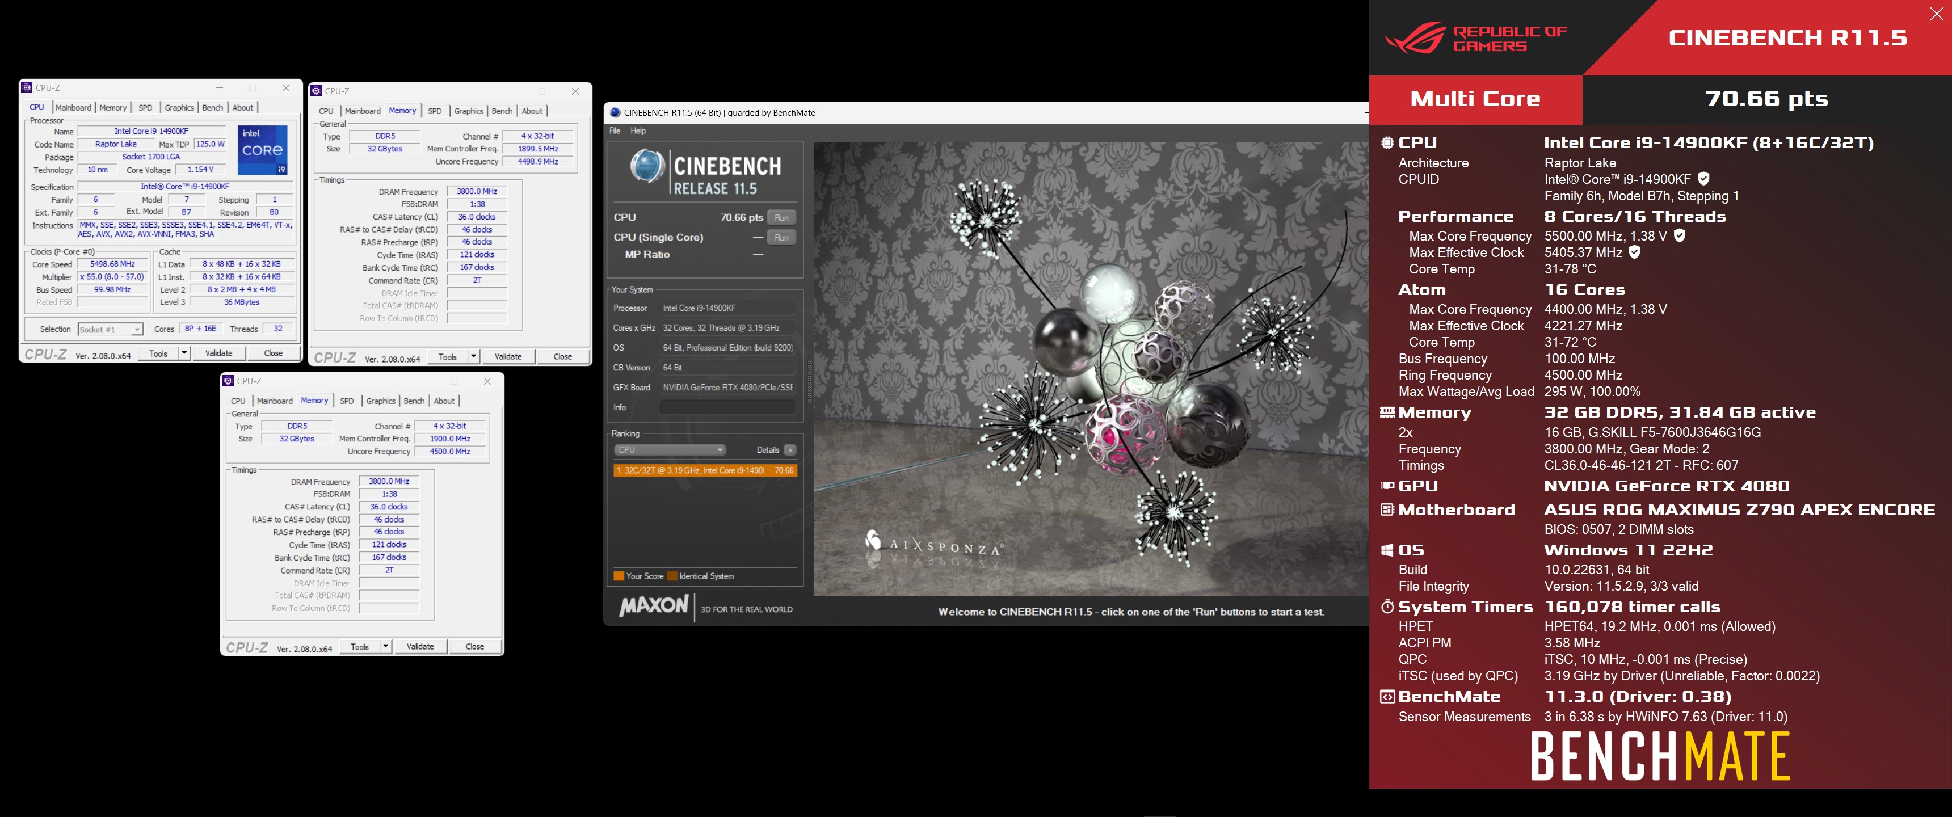This screenshot has height=817, width=1952.
Task: Click verified shield beside 5500.00 MHz, 1.38 V
Action: 1679,235
